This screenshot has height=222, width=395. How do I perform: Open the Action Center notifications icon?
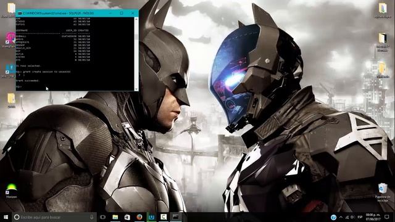[x=387, y=217]
